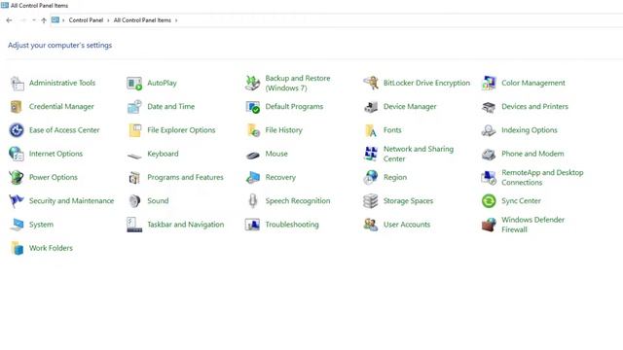Click the window title bar icon
This screenshot has height=350, width=623.
click(x=5, y=5)
